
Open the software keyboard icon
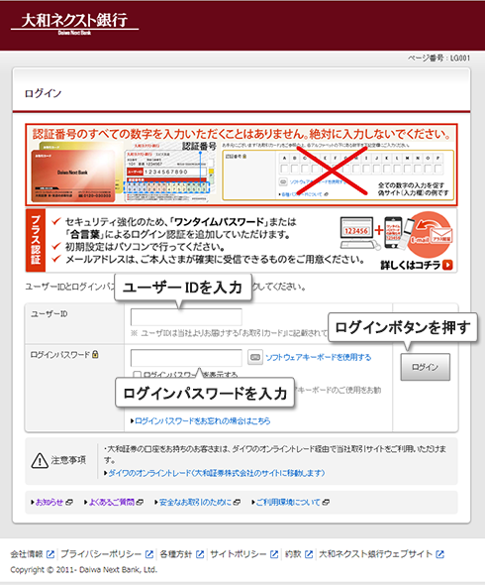255,357
